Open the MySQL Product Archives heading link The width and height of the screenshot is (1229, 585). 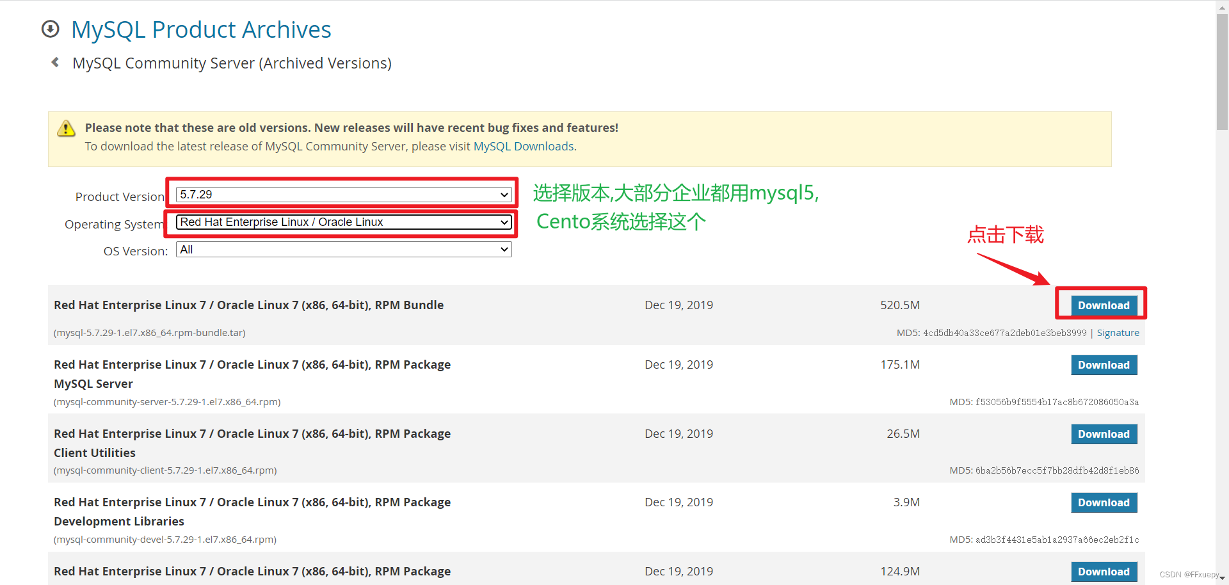tap(201, 29)
